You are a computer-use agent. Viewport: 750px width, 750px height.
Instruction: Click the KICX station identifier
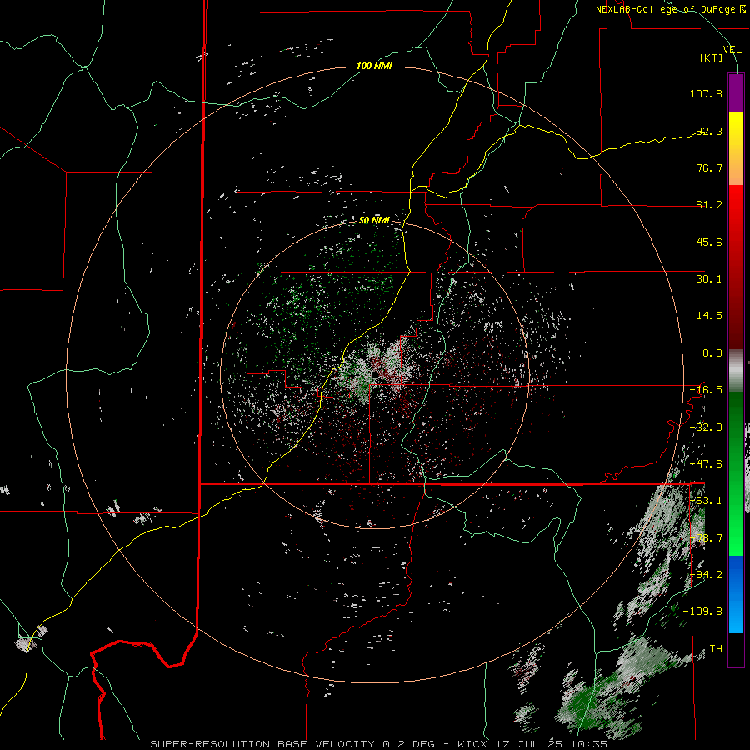pyautogui.click(x=472, y=744)
